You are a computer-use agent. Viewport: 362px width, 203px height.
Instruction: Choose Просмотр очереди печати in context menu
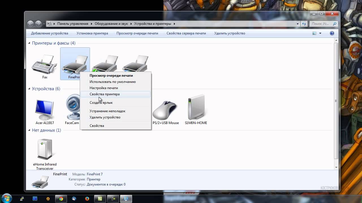click(x=115, y=76)
